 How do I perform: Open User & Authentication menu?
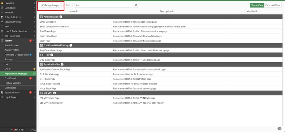tap(18, 31)
